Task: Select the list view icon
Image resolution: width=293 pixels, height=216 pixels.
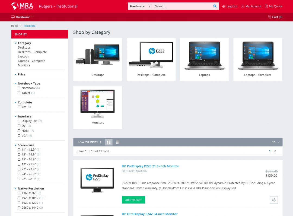Action: tap(108, 142)
